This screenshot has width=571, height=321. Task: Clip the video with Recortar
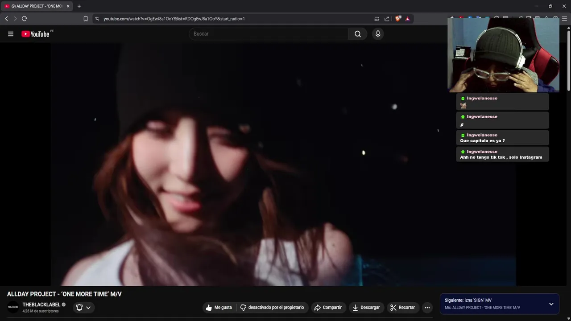tap(402, 307)
